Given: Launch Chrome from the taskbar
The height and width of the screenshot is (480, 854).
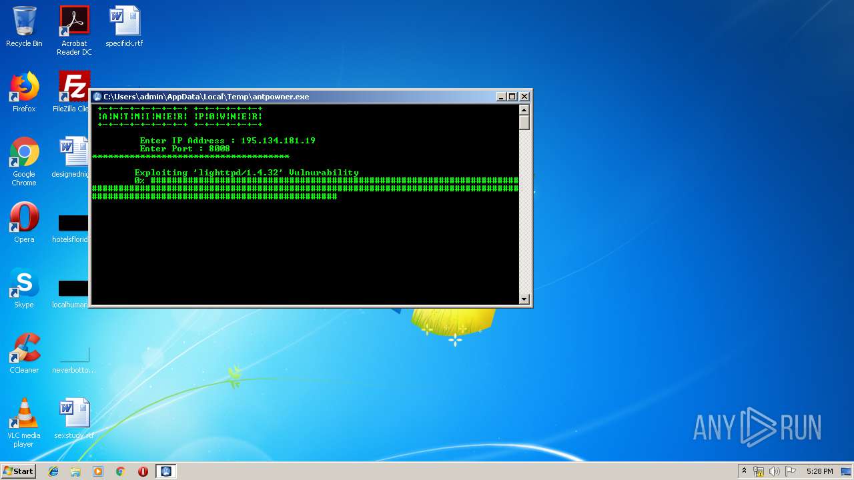Looking at the screenshot, I should click(x=121, y=471).
